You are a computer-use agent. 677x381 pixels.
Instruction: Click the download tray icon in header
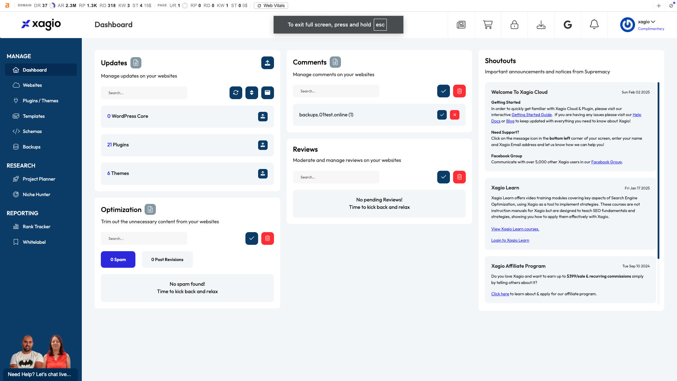tap(541, 25)
